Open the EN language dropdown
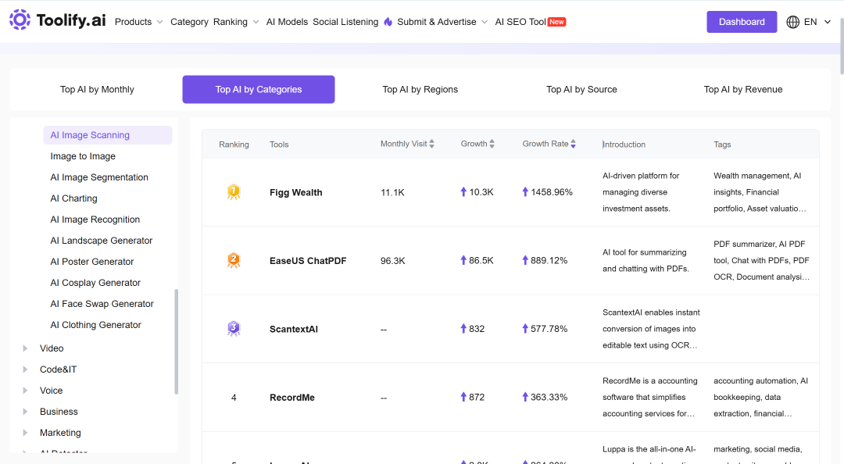 (x=817, y=22)
